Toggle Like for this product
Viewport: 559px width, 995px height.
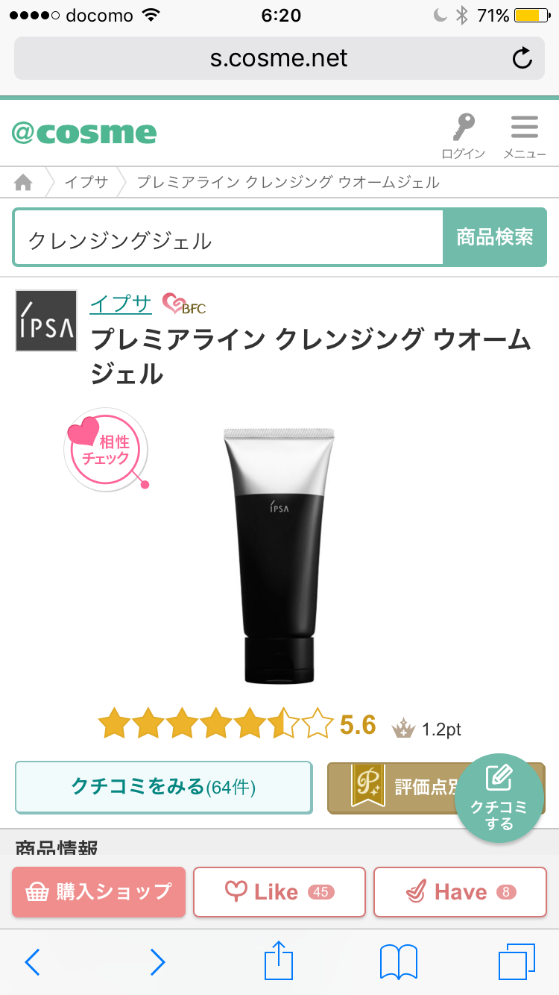click(279, 891)
